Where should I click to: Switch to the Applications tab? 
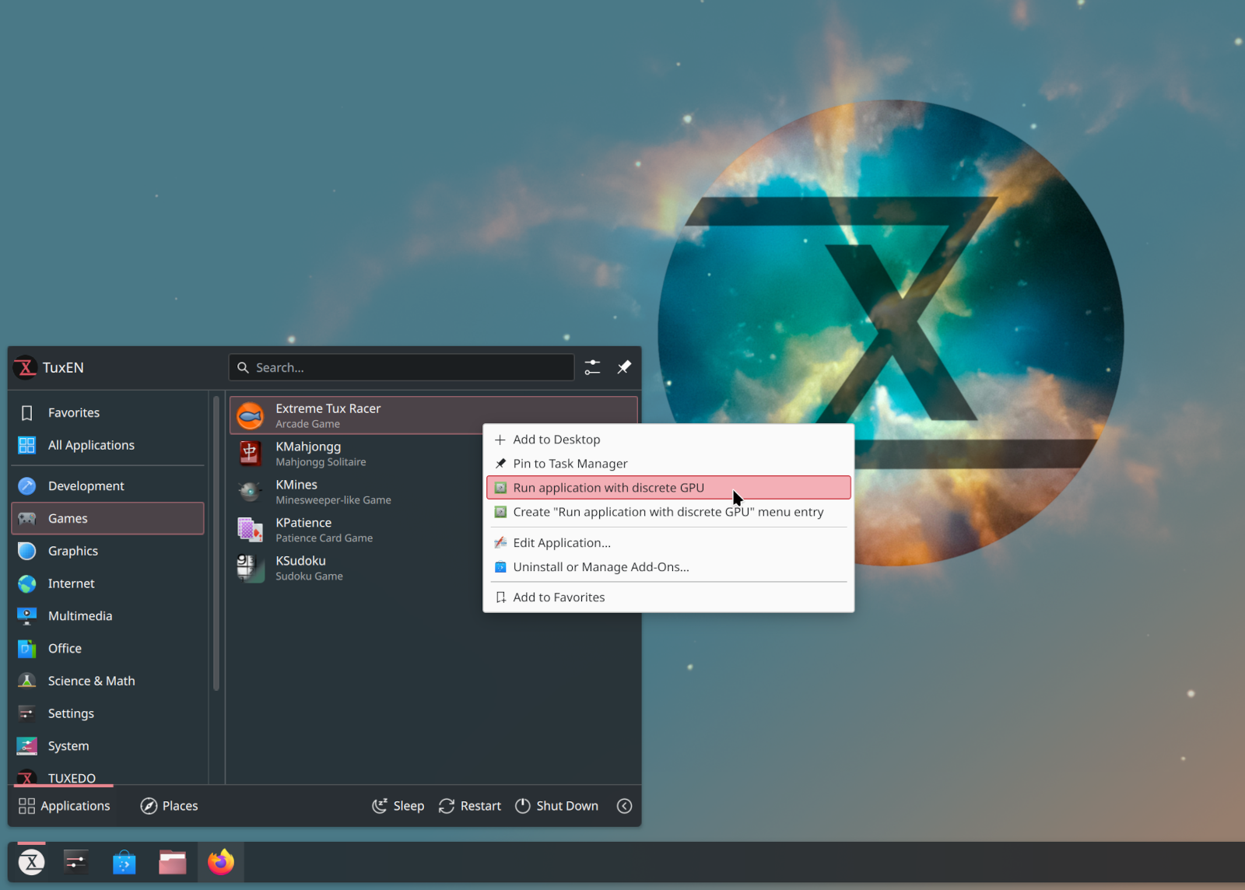click(64, 806)
